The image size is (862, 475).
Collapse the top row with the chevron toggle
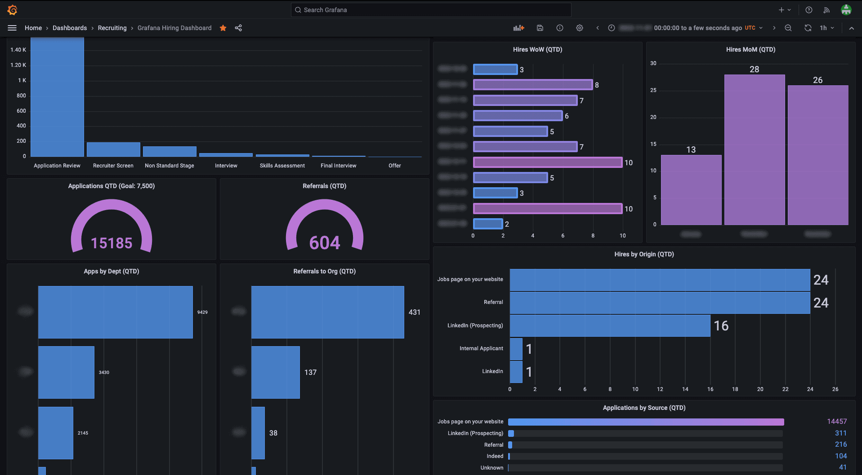tap(852, 28)
